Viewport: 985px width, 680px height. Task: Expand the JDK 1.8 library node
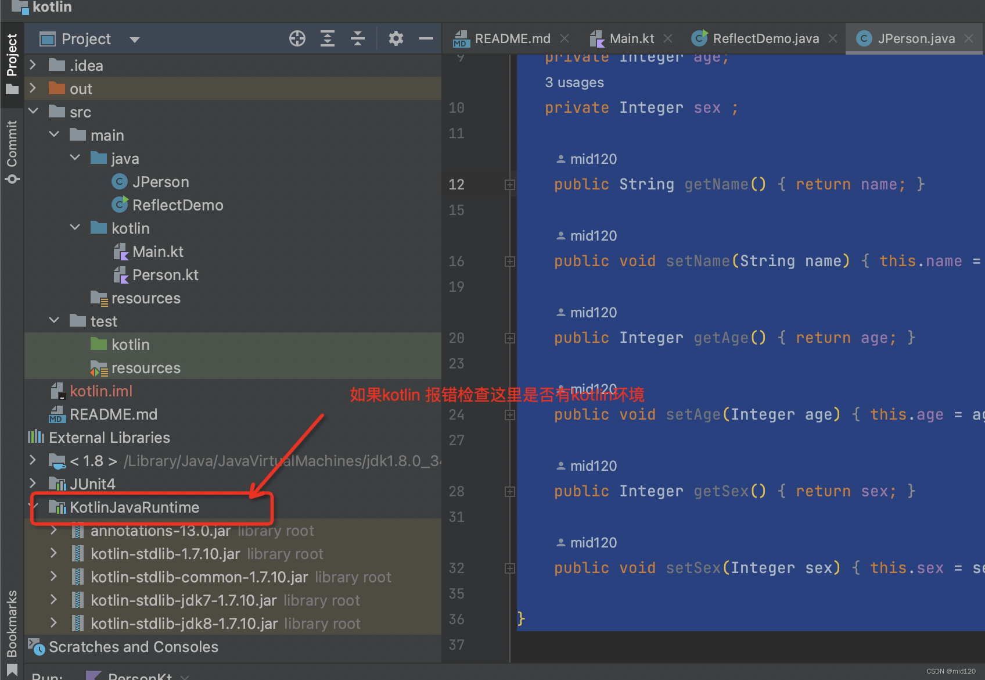click(33, 460)
